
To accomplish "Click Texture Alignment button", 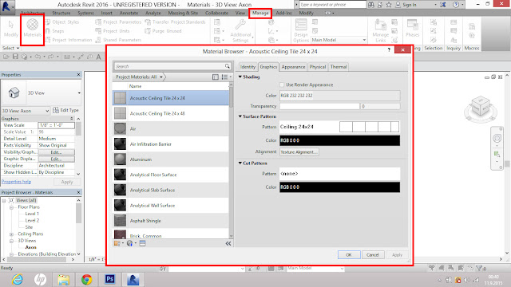I will 299,152.
